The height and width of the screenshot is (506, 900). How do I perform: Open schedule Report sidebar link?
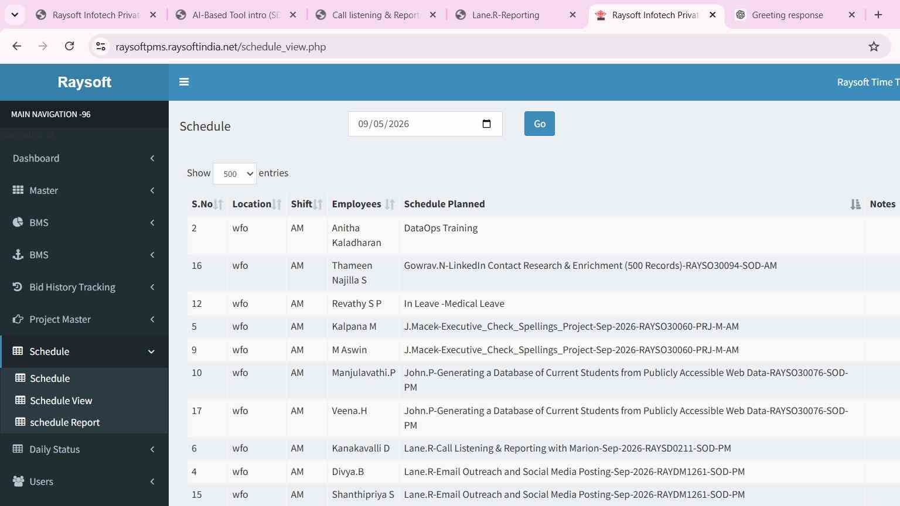click(x=64, y=422)
